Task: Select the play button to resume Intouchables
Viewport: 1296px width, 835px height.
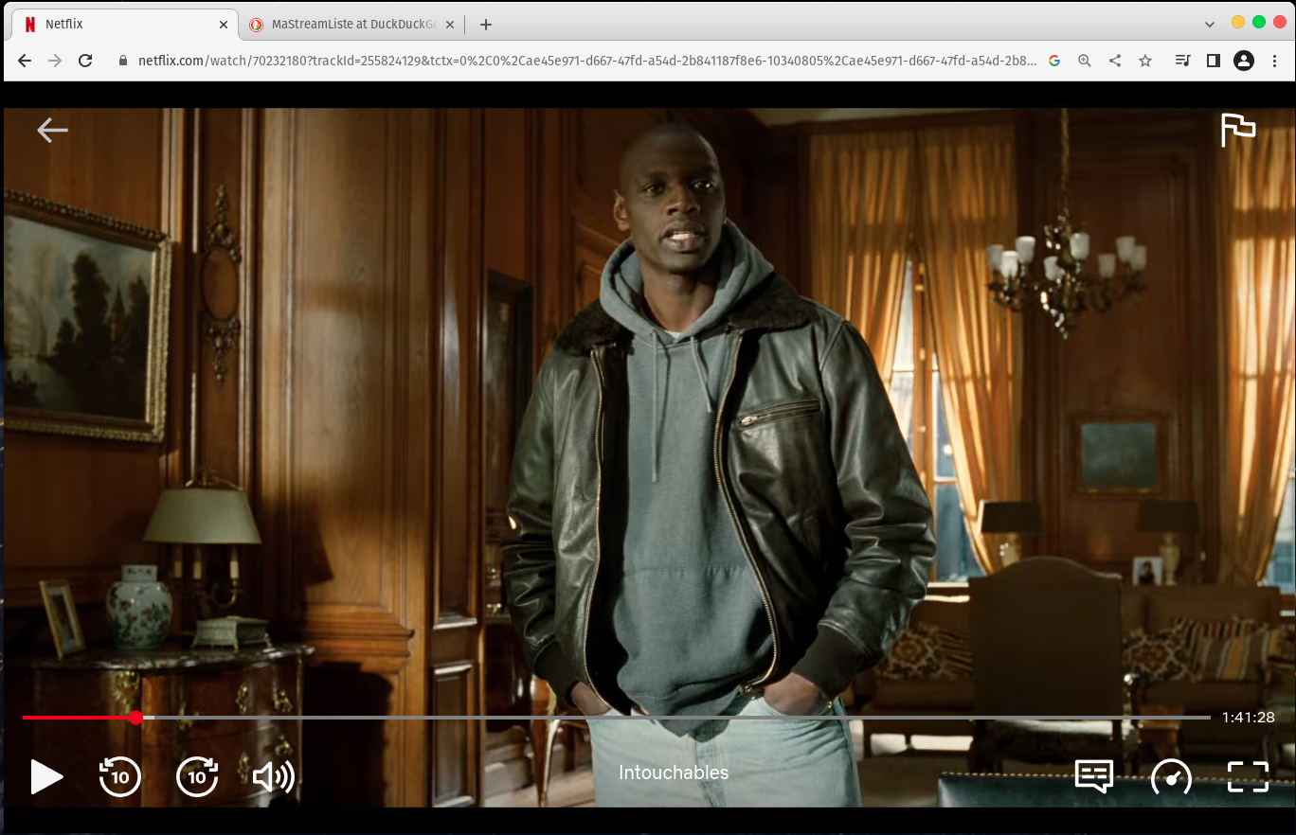Action: pos(45,776)
